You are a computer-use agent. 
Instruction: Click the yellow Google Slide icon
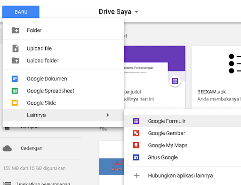[15, 103]
